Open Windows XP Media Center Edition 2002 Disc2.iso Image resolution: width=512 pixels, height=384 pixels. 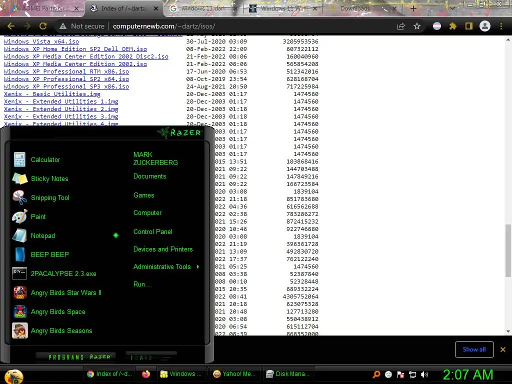pos(86,56)
